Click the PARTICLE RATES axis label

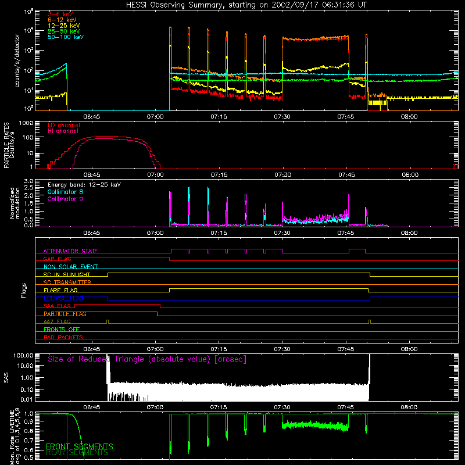pos(9,145)
